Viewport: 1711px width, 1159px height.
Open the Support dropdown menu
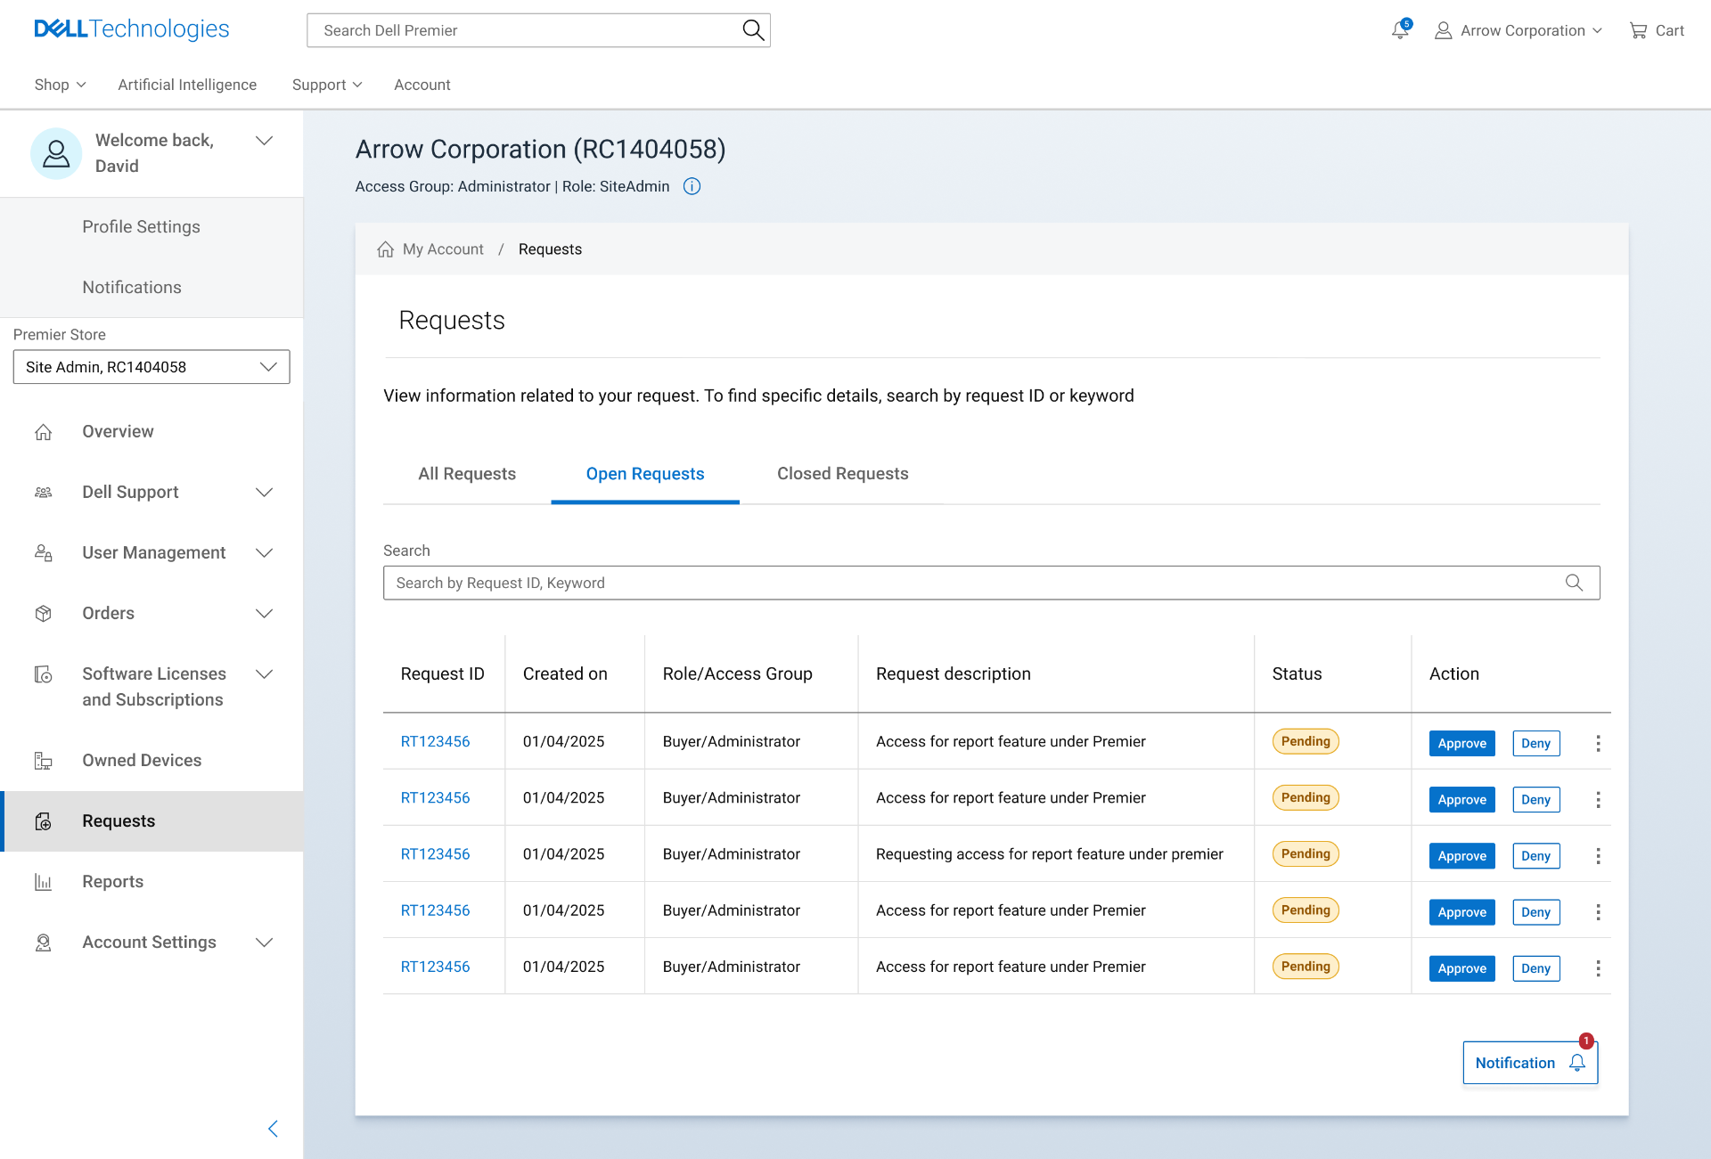click(327, 85)
